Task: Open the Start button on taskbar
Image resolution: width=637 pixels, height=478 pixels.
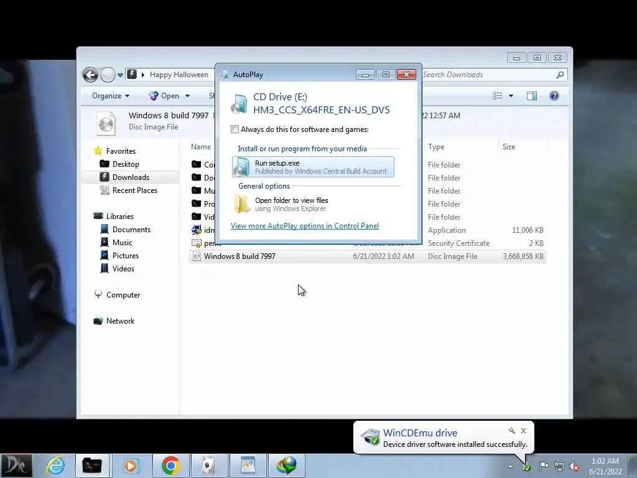Action: [16, 466]
